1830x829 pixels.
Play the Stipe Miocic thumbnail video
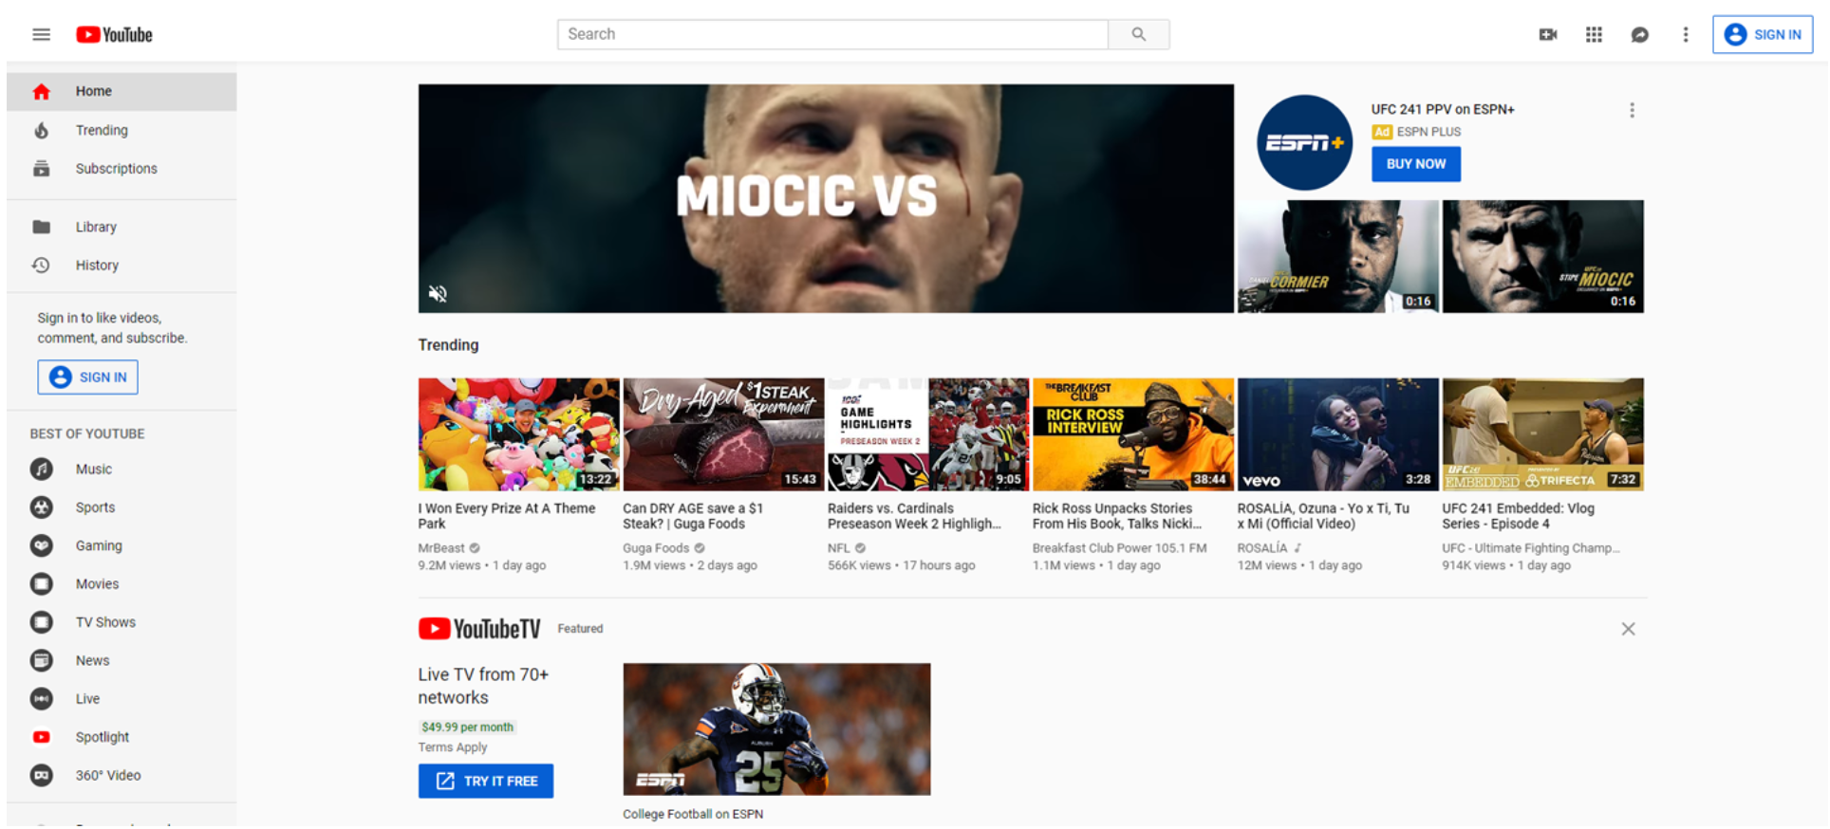[1543, 256]
